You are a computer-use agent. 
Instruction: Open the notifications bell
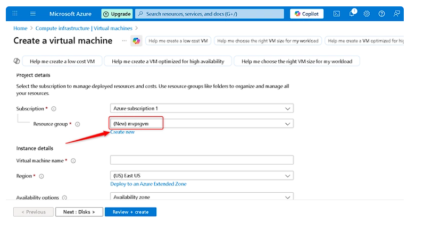pyautogui.click(x=352, y=14)
